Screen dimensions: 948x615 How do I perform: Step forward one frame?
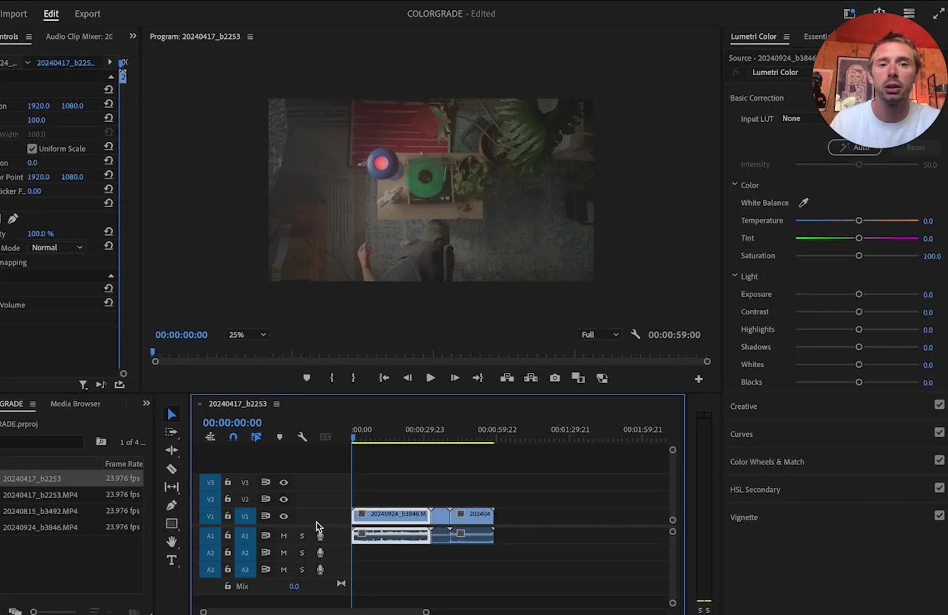(455, 378)
